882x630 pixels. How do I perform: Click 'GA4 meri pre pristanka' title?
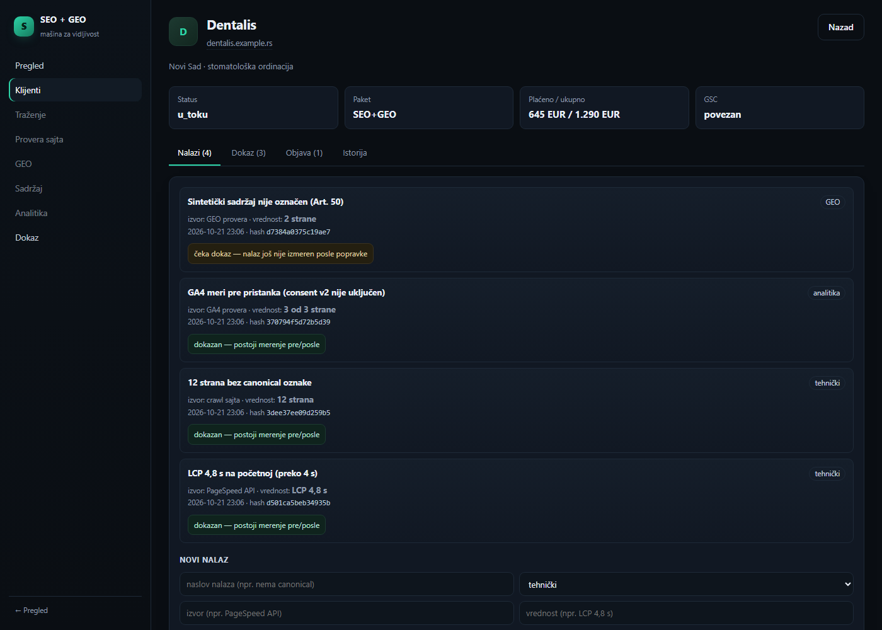pos(286,292)
